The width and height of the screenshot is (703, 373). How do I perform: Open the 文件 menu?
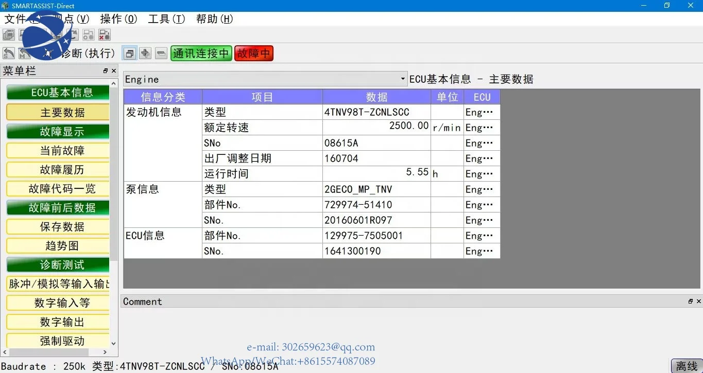[x=22, y=19]
